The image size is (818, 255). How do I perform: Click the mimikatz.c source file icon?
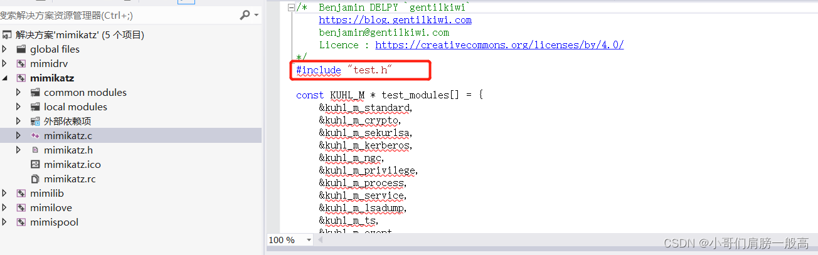tap(35, 136)
